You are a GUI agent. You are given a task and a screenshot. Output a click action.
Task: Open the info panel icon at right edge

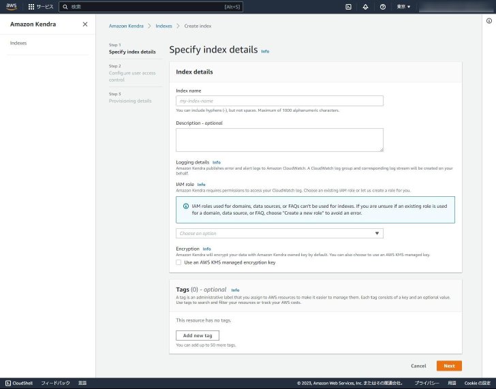(x=489, y=21)
